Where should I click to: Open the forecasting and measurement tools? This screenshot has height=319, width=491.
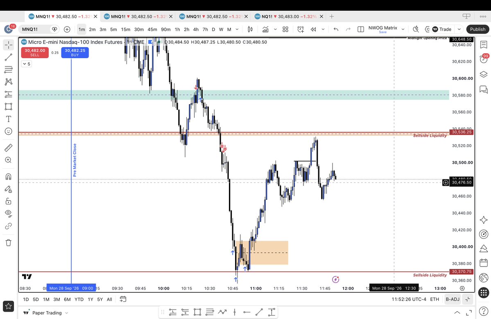click(9, 94)
